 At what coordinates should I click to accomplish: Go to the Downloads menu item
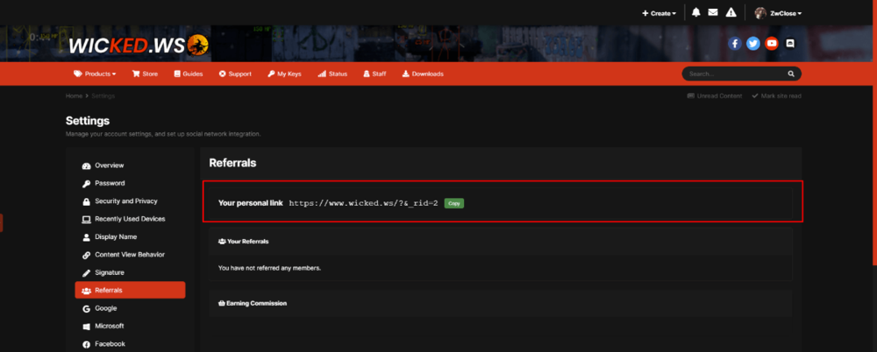(423, 74)
